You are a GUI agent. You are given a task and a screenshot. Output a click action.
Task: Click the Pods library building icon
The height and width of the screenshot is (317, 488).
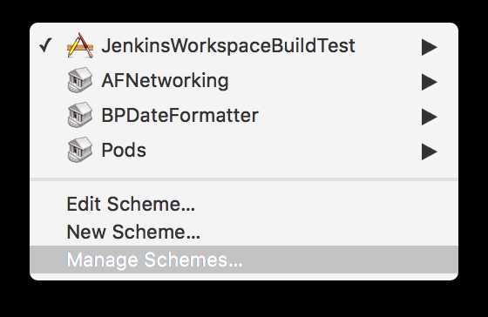80,150
